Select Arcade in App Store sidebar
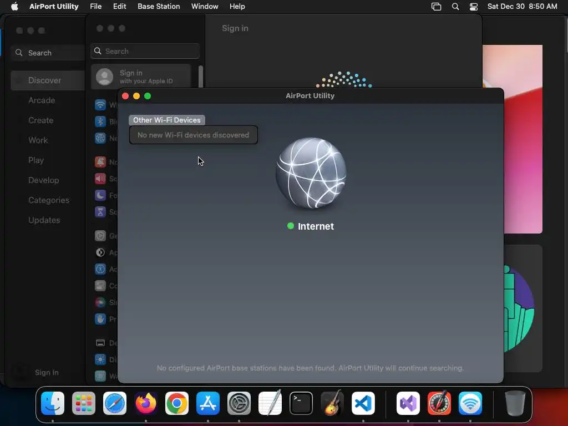This screenshot has height=426, width=568. click(x=42, y=100)
